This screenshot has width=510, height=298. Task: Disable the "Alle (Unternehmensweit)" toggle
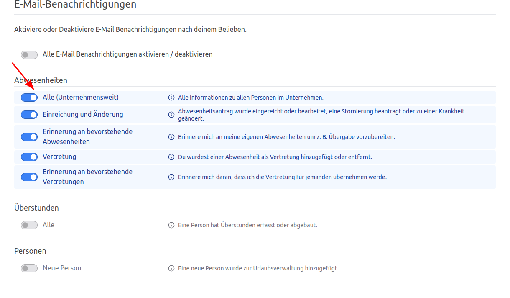[x=29, y=97]
